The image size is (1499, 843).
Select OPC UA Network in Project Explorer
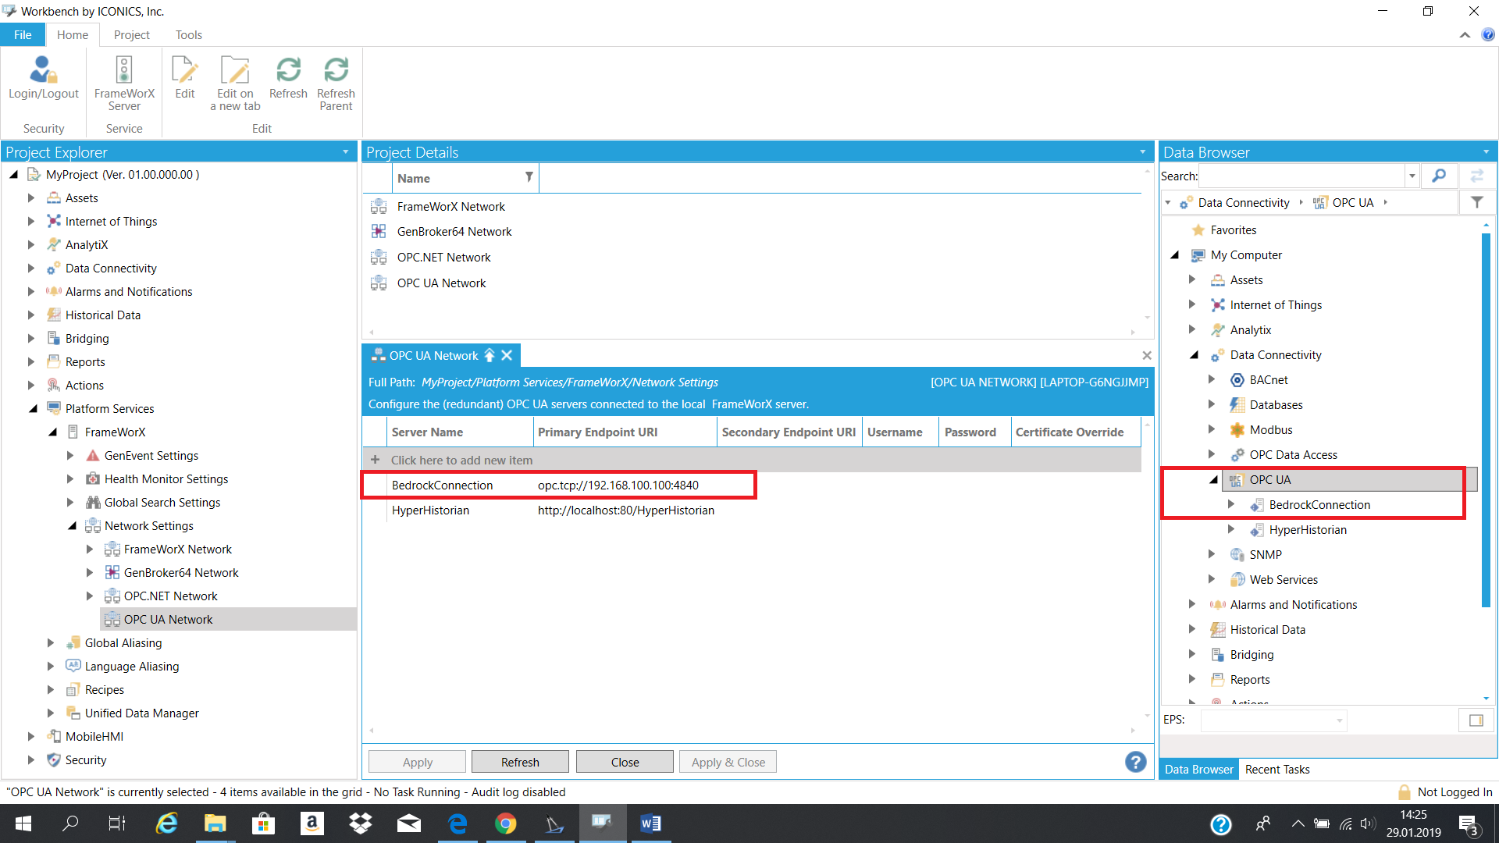[168, 620]
